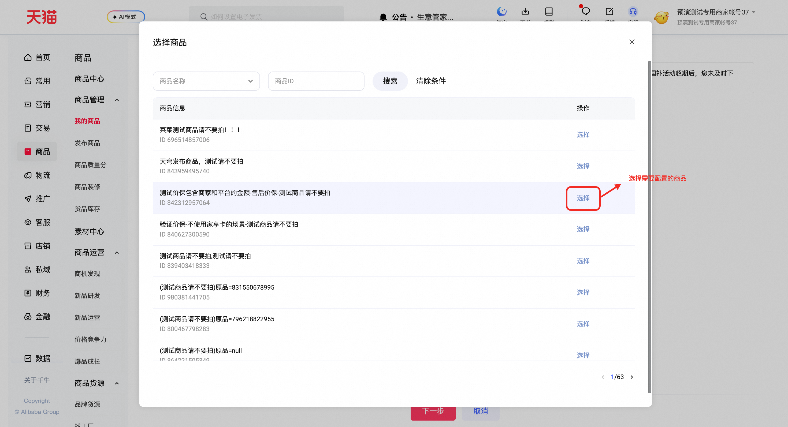Open the 交易 trade icon
The image size is (788, 427).
[28, 128]
